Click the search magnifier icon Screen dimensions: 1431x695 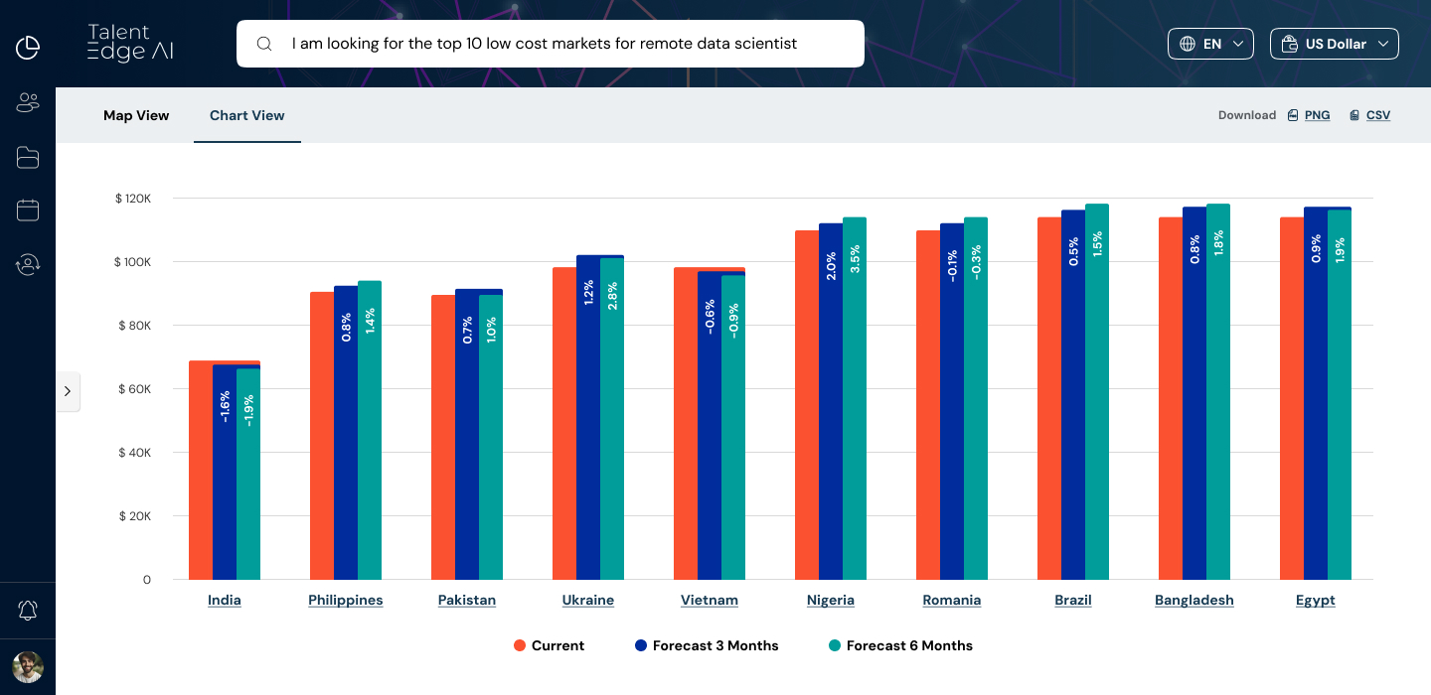click(x=264, y=44)
